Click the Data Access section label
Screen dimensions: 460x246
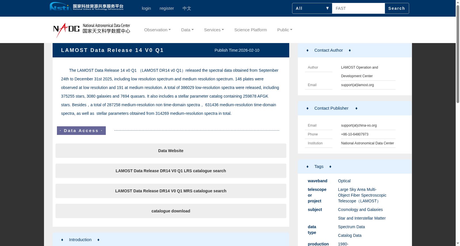click(81, 131)
